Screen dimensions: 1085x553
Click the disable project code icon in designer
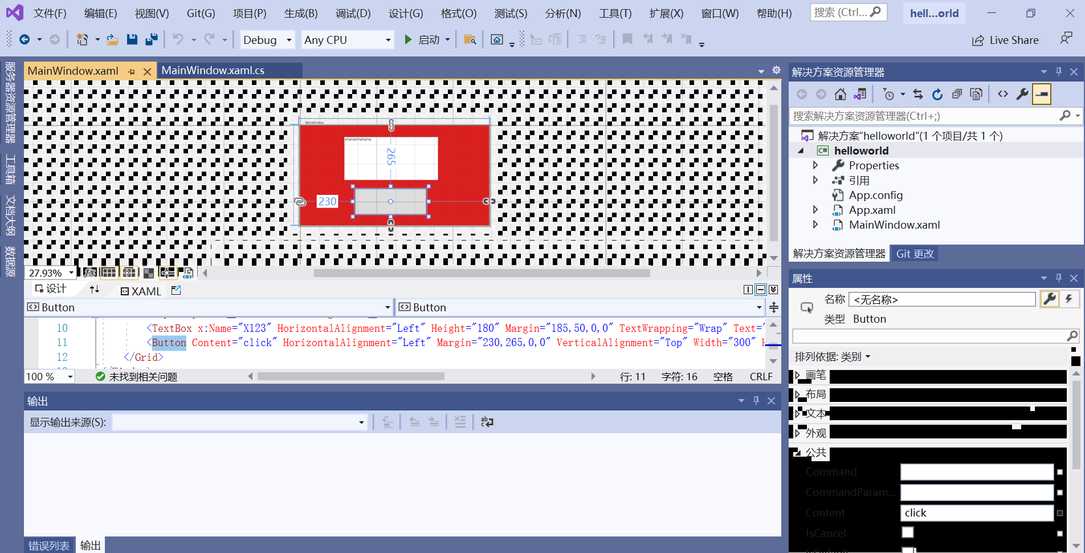187,273
